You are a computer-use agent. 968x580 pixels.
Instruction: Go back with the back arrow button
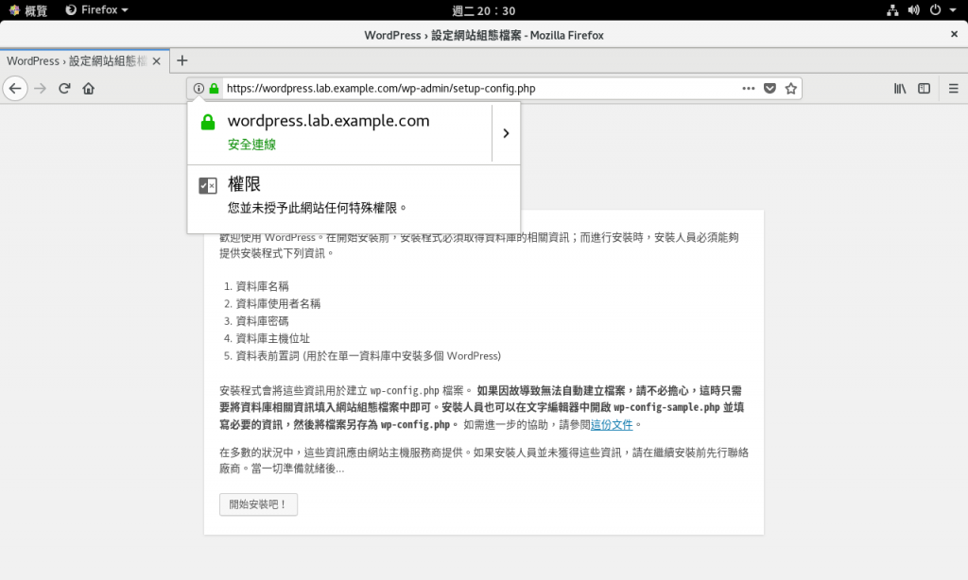pos(15,88)
